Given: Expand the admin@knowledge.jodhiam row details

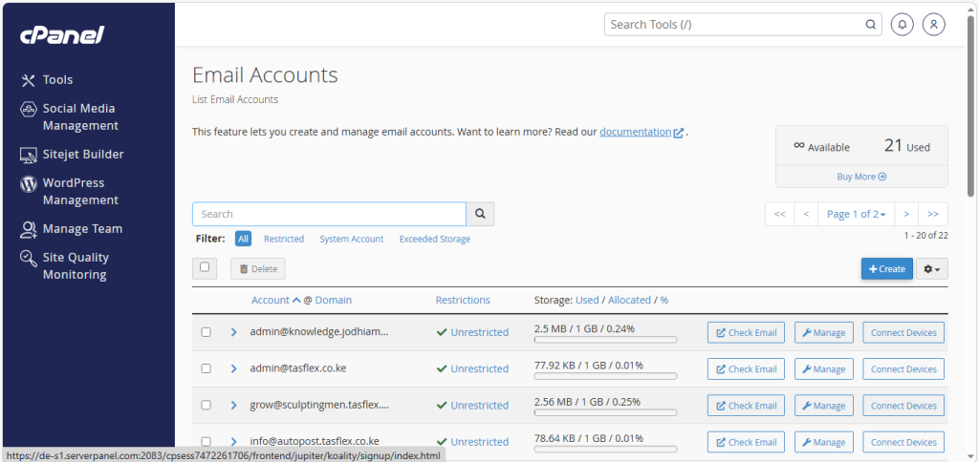Looking at the screenshot, I should coord(233,332).
